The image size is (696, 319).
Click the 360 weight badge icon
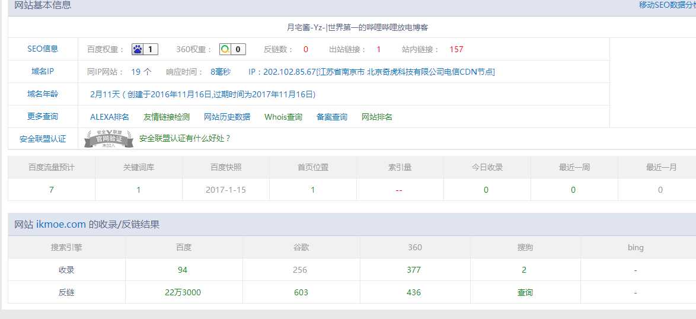[x=232, y=49]
